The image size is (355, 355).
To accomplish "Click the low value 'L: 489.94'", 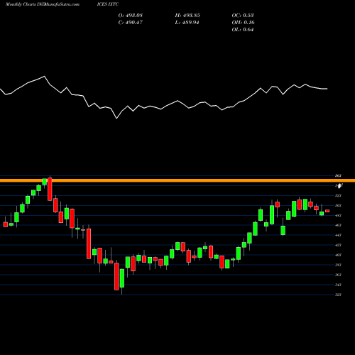I will 187,23.
